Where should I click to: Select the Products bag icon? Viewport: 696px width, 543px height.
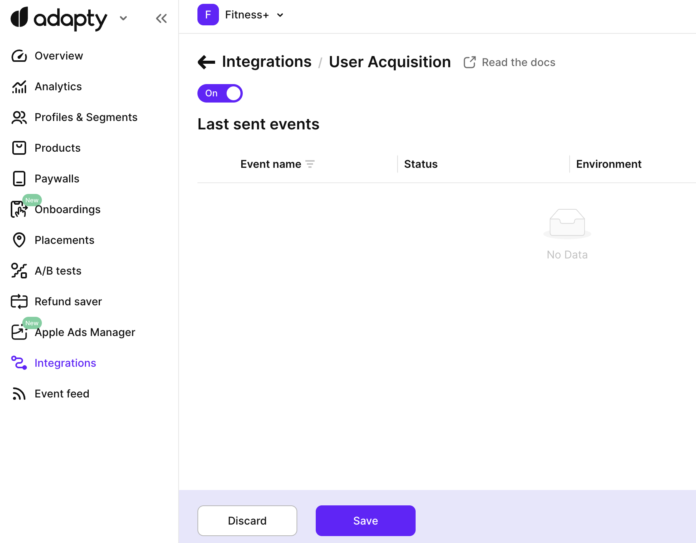(x=19, y=148)
